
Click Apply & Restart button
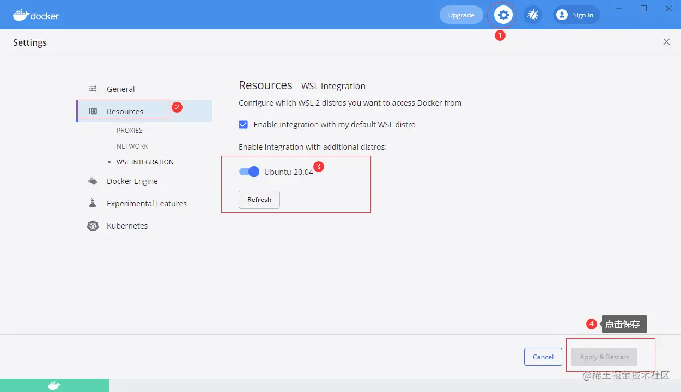click(x=604, y=357)
